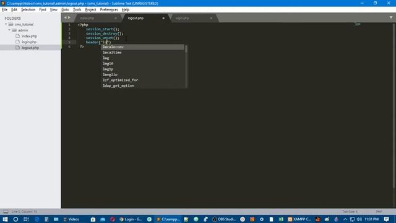
Task: Open the Tools menu
Action: 77,10
